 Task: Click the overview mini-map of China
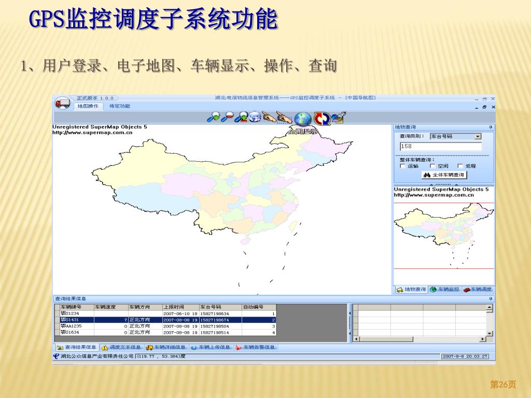coord(444,235)
